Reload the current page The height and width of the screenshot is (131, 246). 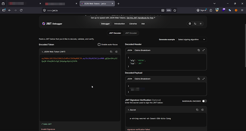[21, 10]
